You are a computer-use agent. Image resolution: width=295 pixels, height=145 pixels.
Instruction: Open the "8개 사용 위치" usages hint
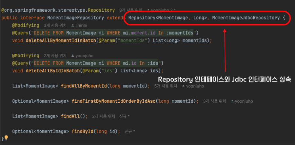coord(131,10)
